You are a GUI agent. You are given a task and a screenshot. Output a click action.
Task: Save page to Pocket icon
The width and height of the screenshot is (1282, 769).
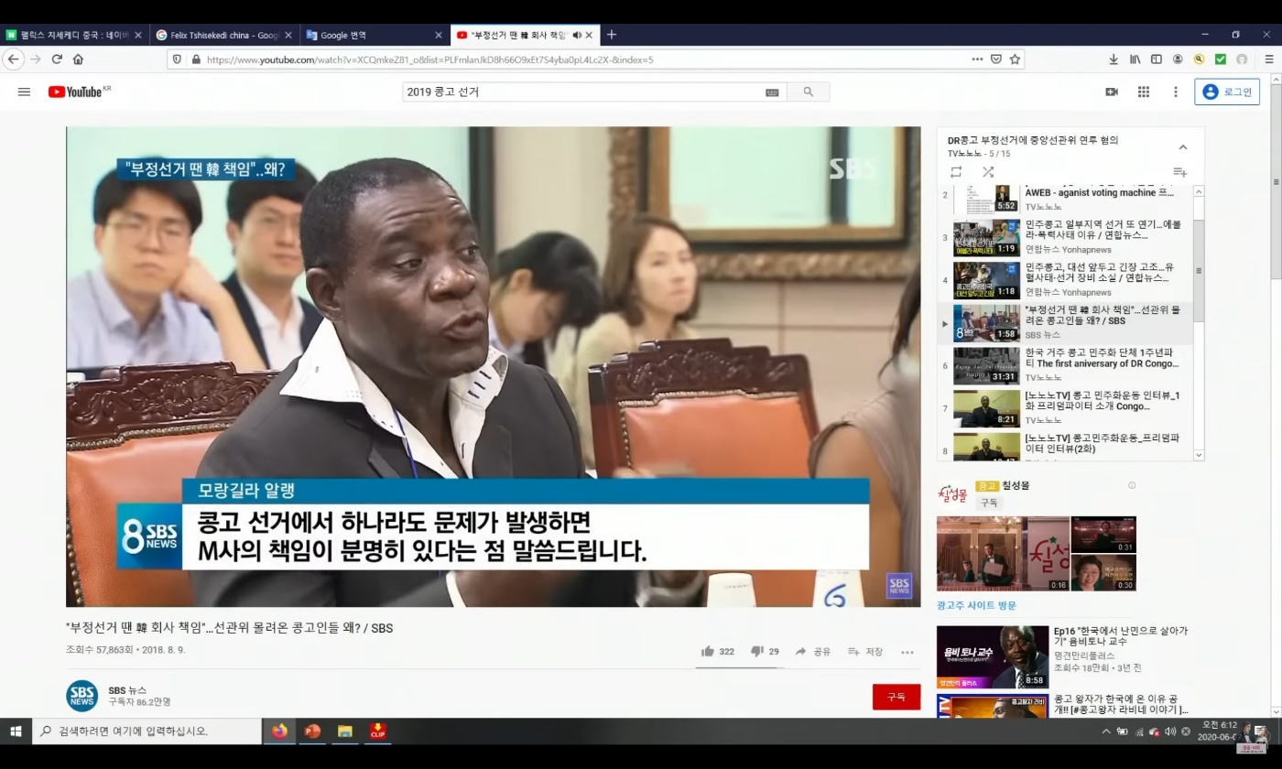pyautogui.click(x=996, y=60)
